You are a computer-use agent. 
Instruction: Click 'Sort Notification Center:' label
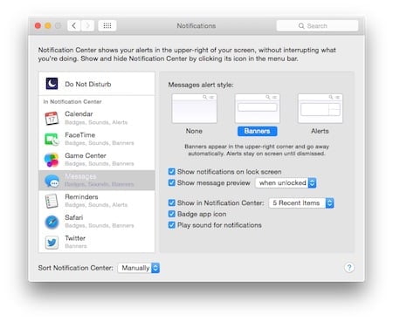[76, 268]
